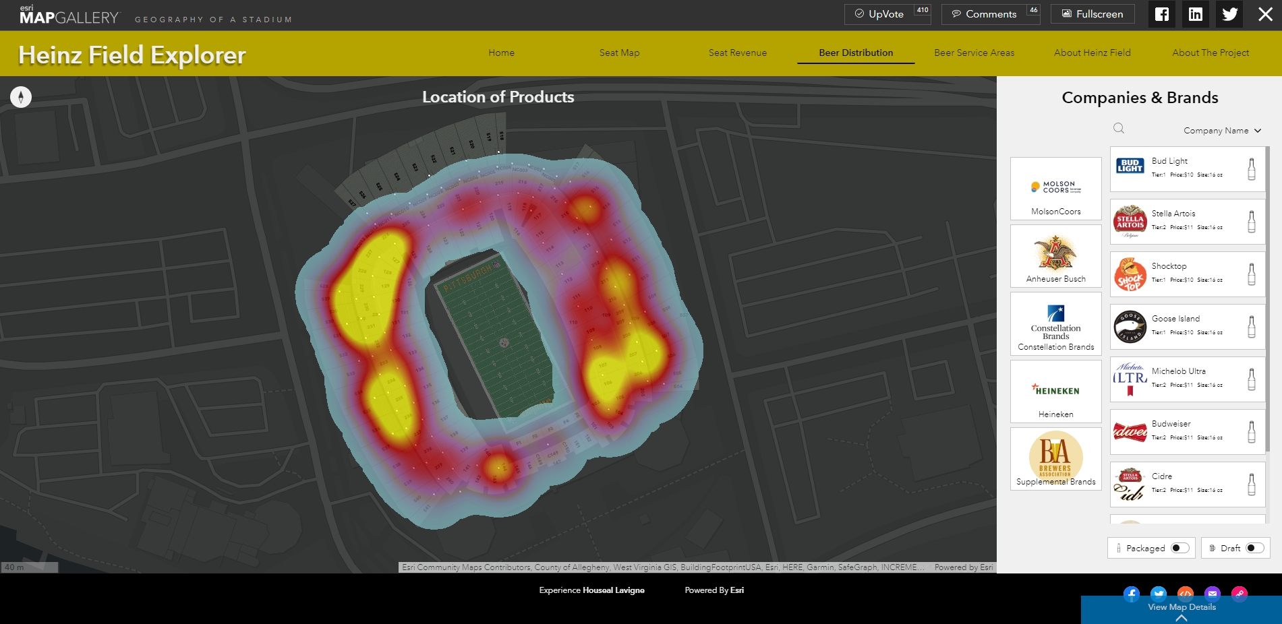The image size is (1282, 624).
Task: Go to the Home tab
Action: (x=501, y=53)
